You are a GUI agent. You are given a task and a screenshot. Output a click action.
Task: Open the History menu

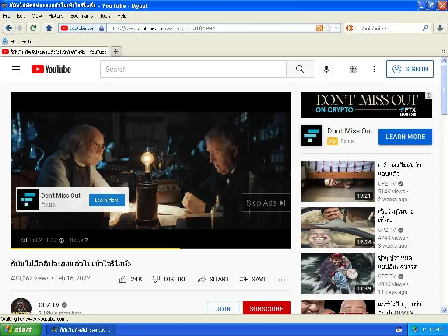56,16
